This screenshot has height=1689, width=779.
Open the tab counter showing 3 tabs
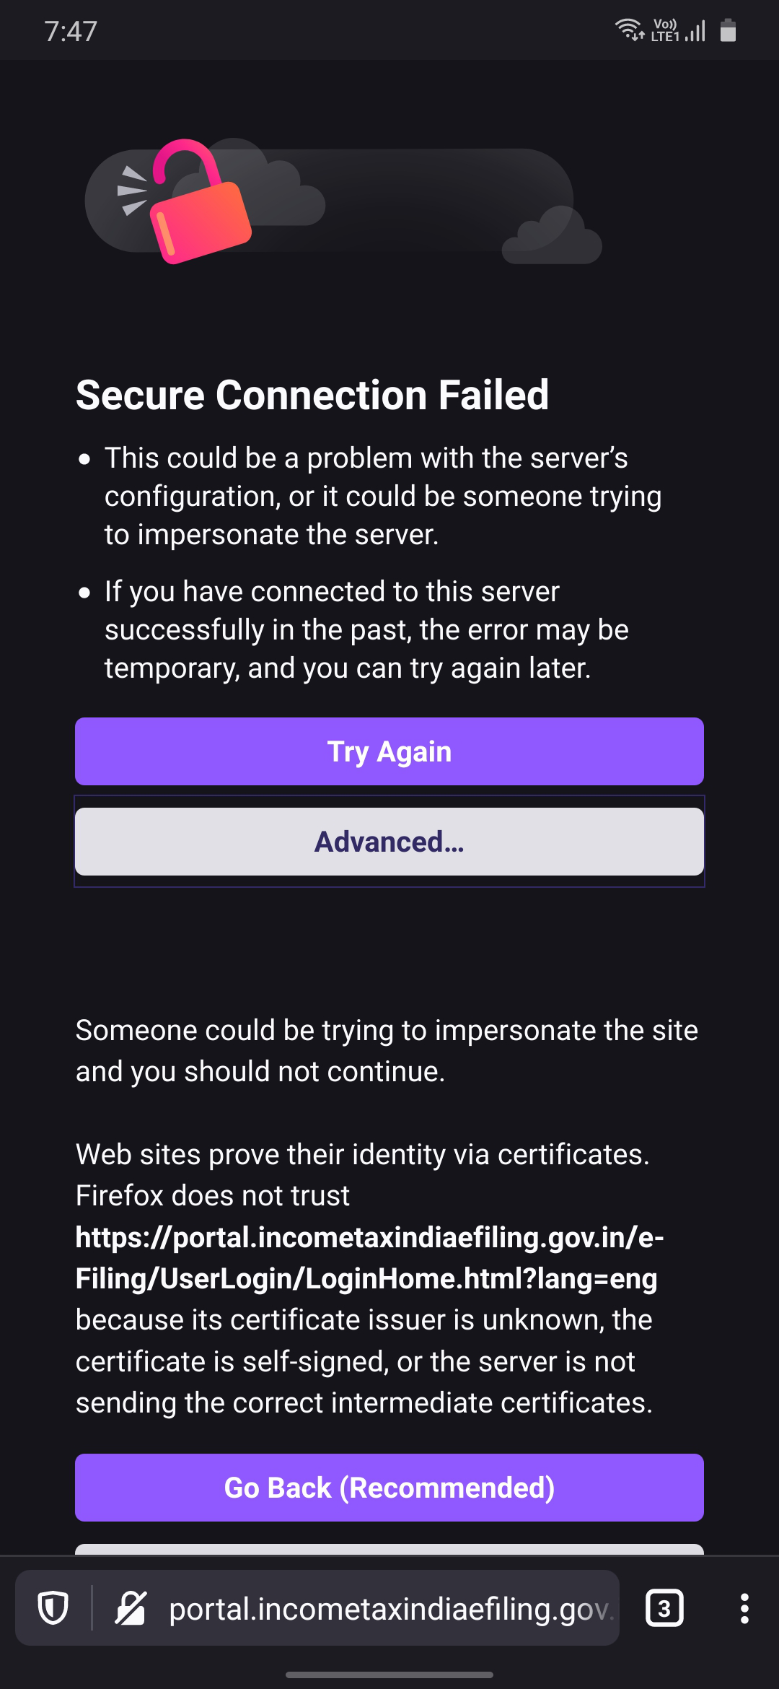pyautogui.click(x=664, y=1608)
